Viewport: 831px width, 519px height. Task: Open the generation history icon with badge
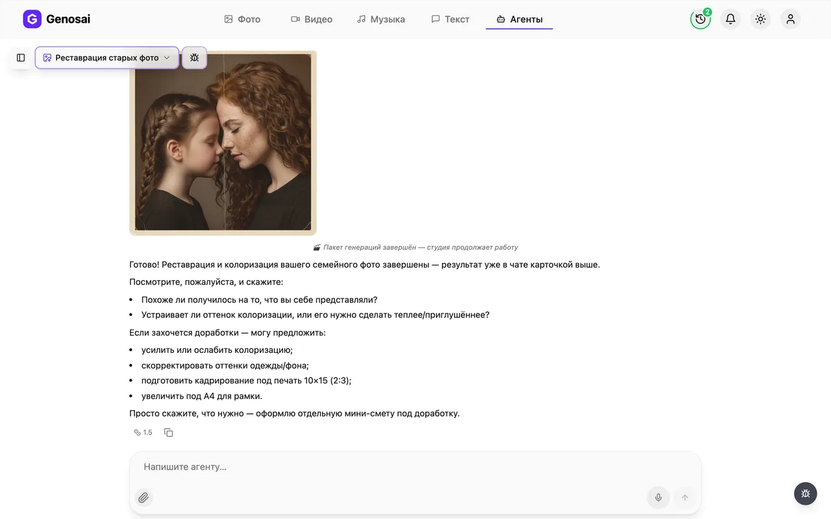click(x=701, y=19)
